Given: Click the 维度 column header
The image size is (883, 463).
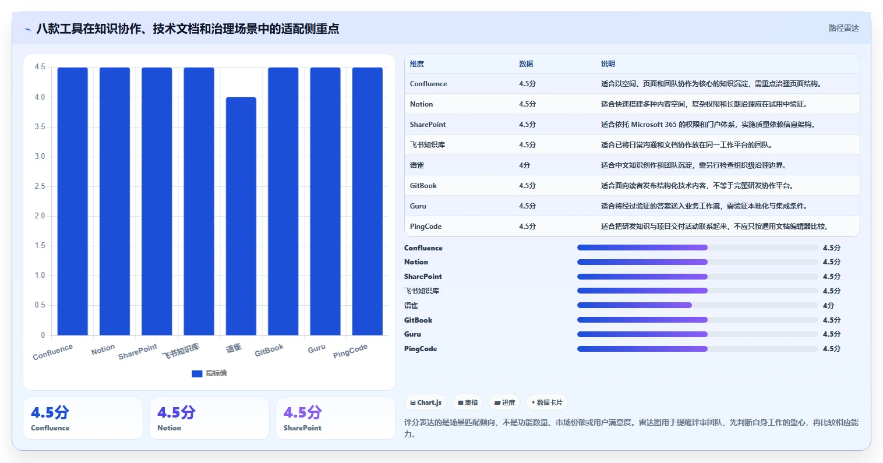Looking at the screenshot, I should 417,64.
